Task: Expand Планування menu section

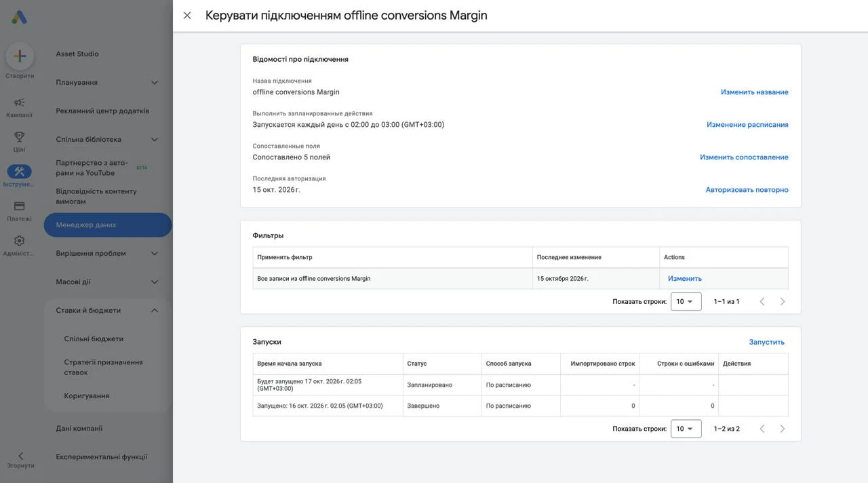Action: click(x=154, y=83)
